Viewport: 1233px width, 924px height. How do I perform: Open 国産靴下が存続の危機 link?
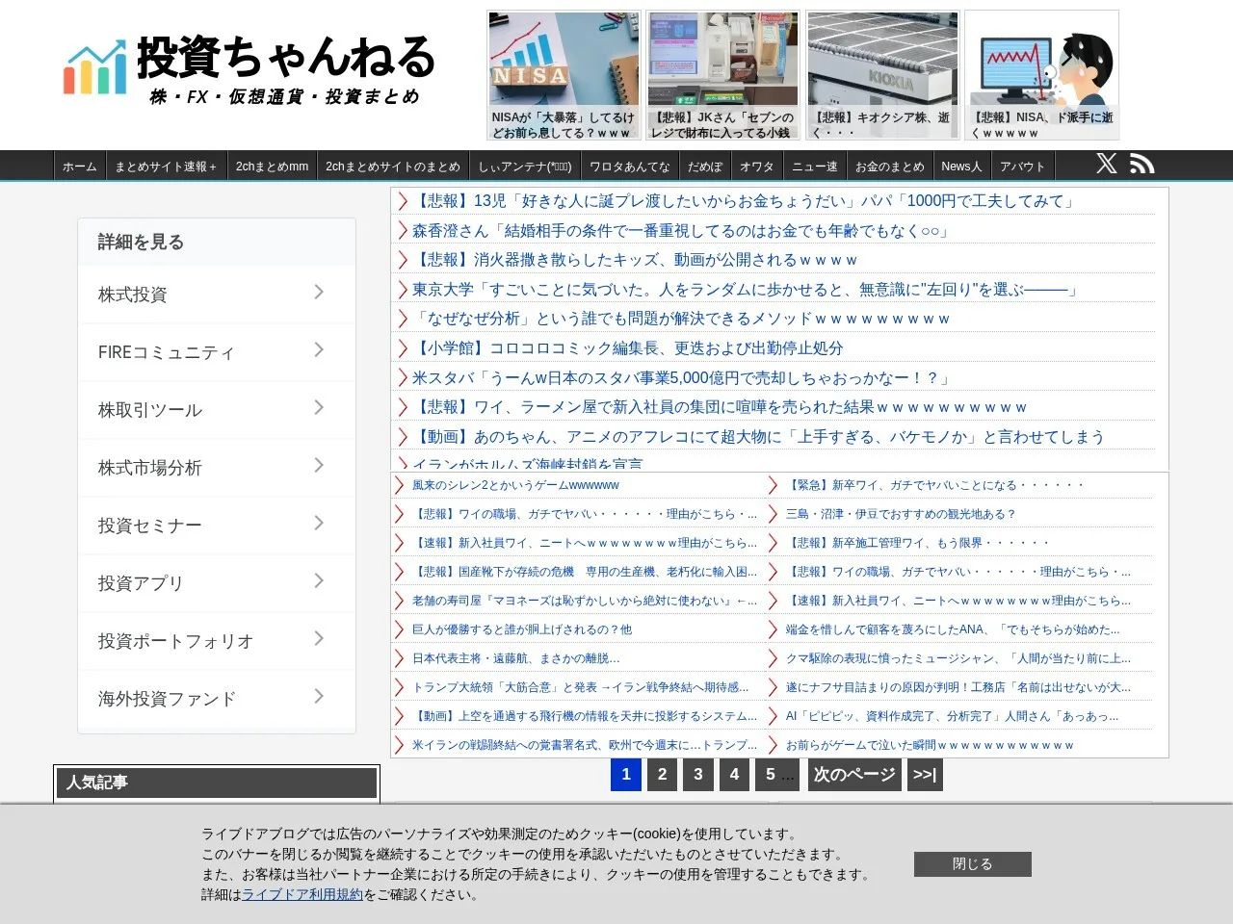click(585, 572)
